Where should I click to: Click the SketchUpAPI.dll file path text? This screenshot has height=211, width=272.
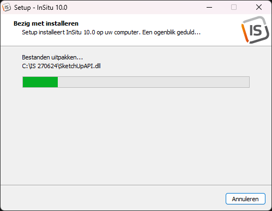(61, 66)
